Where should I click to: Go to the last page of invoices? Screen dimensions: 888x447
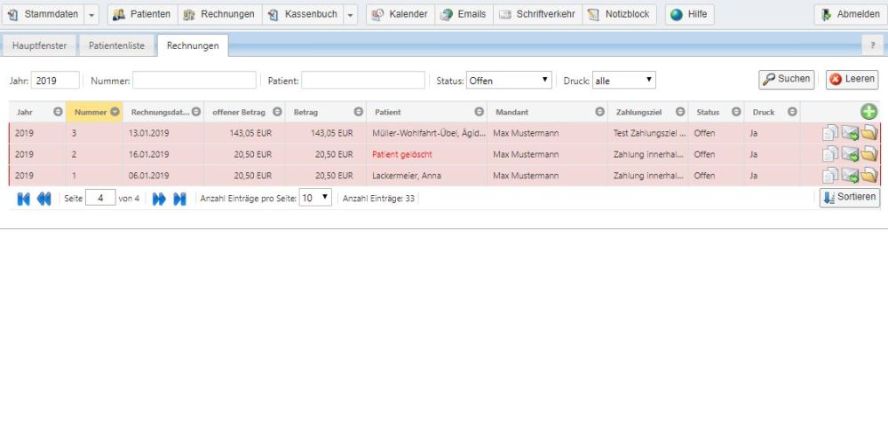(179, 199)
